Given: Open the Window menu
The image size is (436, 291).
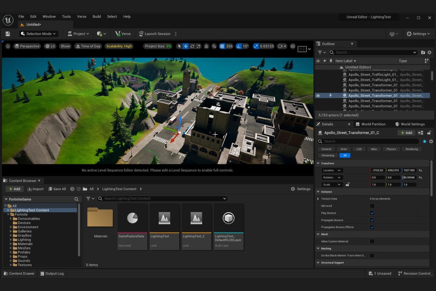Looking at the screenshot, I should (x=49, y=17).
